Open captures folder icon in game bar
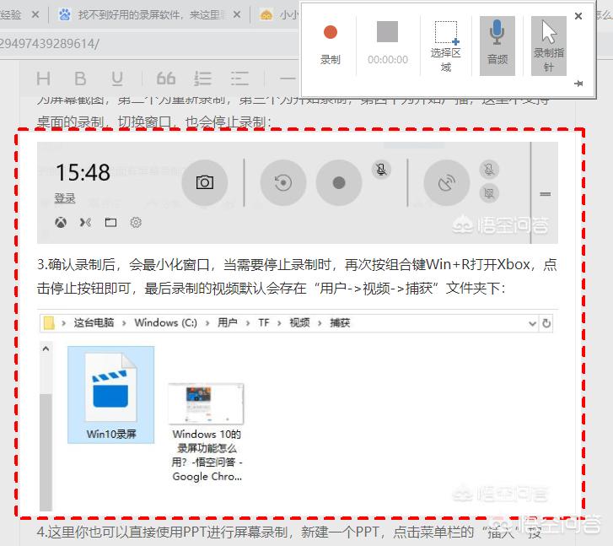 (x=110, y=223)
